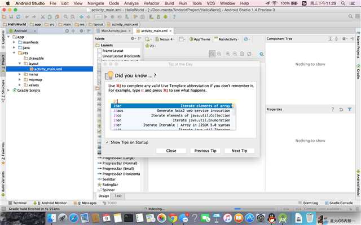Open the API 23 version dropdown
The width and height of the screenshot is (361, 225).
click(151, 46)
